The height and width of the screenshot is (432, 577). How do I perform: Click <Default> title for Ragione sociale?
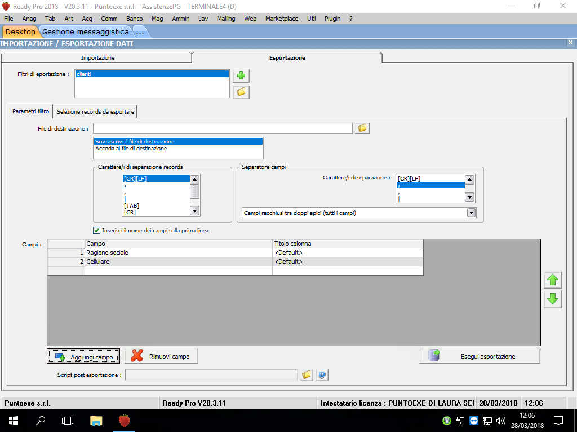click(348, 253)
